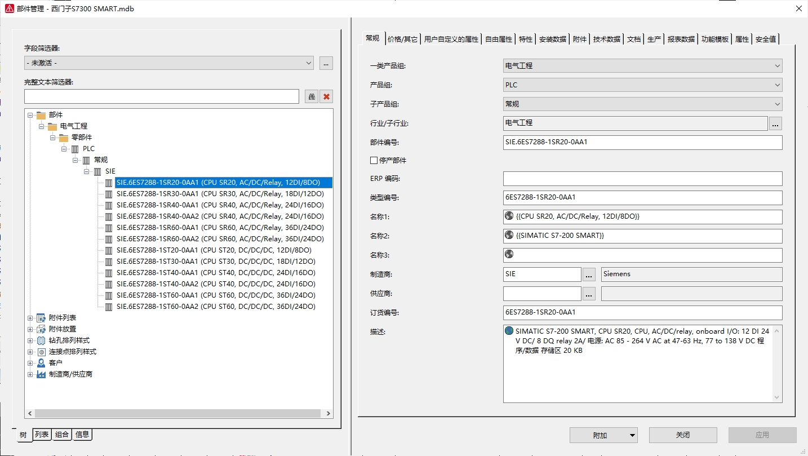Click the globe icon in 名称1 field
808x456 pixels.
(x=509, y=216)
